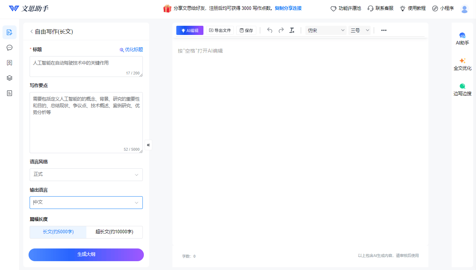
Task: Select 长文(约5000字) length option
Action: point(58,232)
